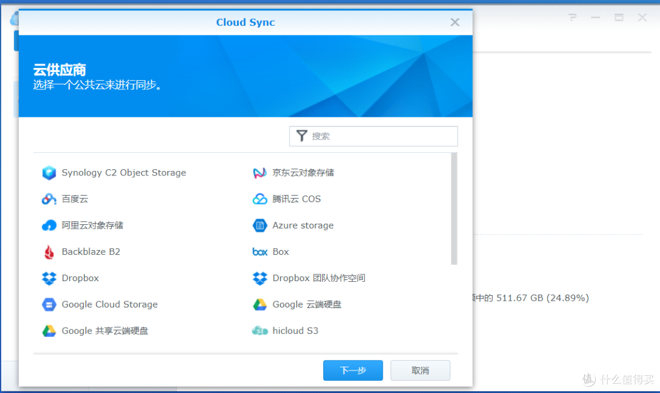The height and width of the screenshot is (393, 660).
Task: Choose the Baidu cloud (百度云) icon
Action: 49,199
